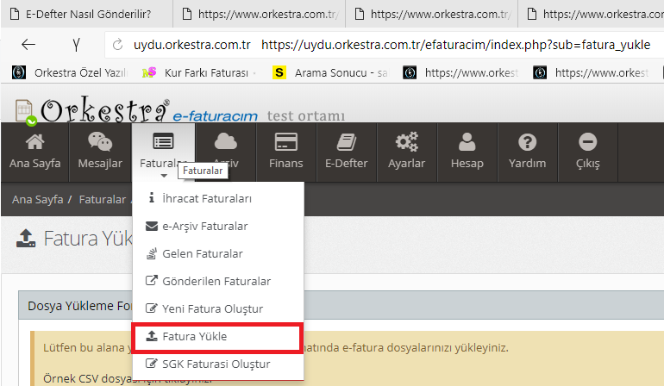The height and width of the screenshot is (386, 664).
Task: Open the Ana Sayfa home icon
Action: tap(34, 142)
